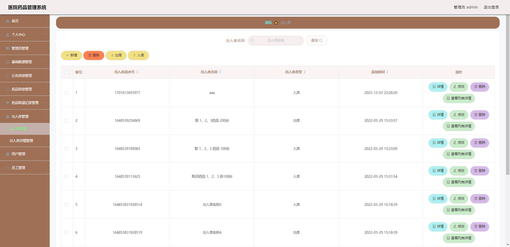Open 查看列表详情 for row aaa
The height and width of the screenshot is (247, 510).
click(x=459, y=98)
